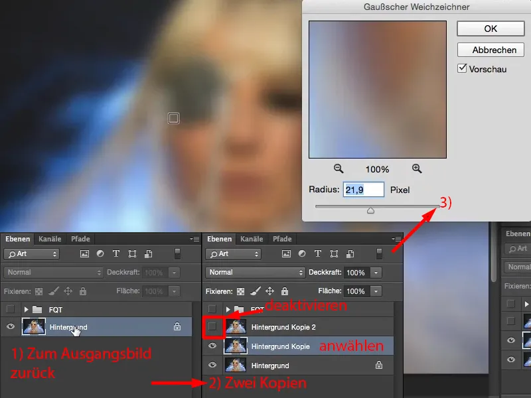Filter pixel layers icon in middle panel

(286, 254)
